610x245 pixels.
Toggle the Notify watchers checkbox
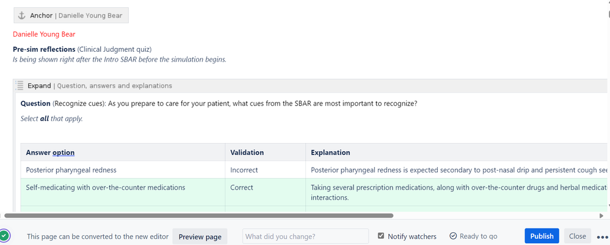(381, 236)
